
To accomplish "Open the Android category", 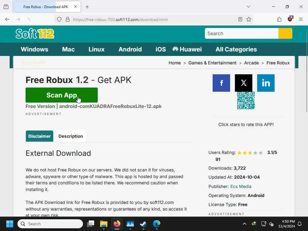I will coord(130,49).
